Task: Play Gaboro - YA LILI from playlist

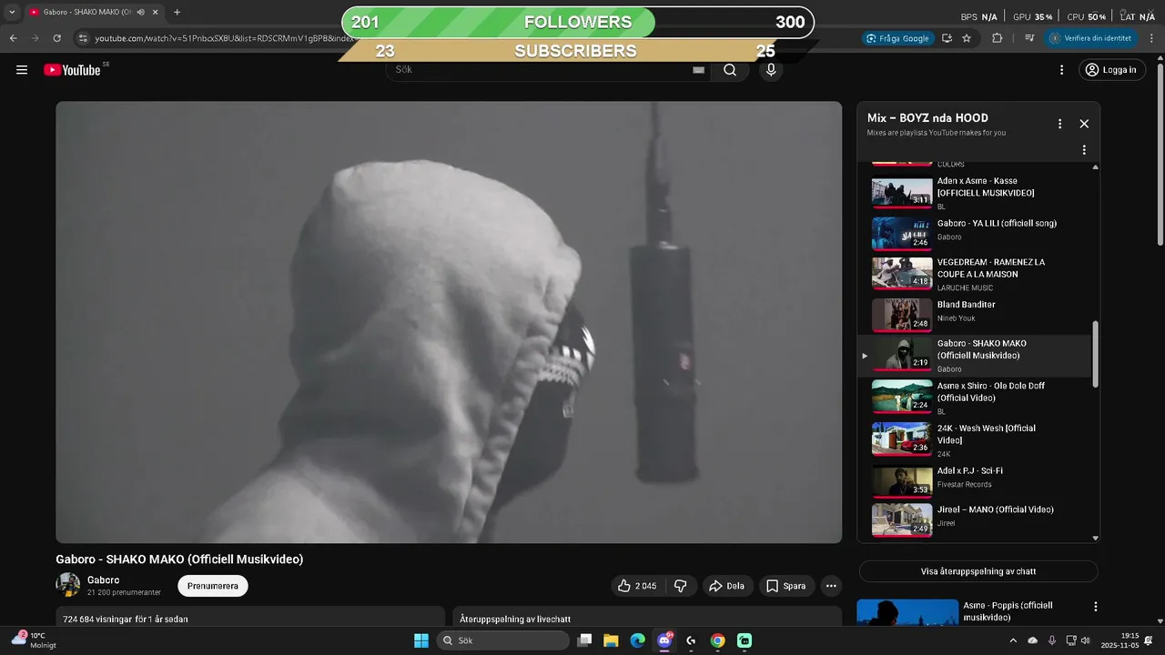Action: [974, 233]
